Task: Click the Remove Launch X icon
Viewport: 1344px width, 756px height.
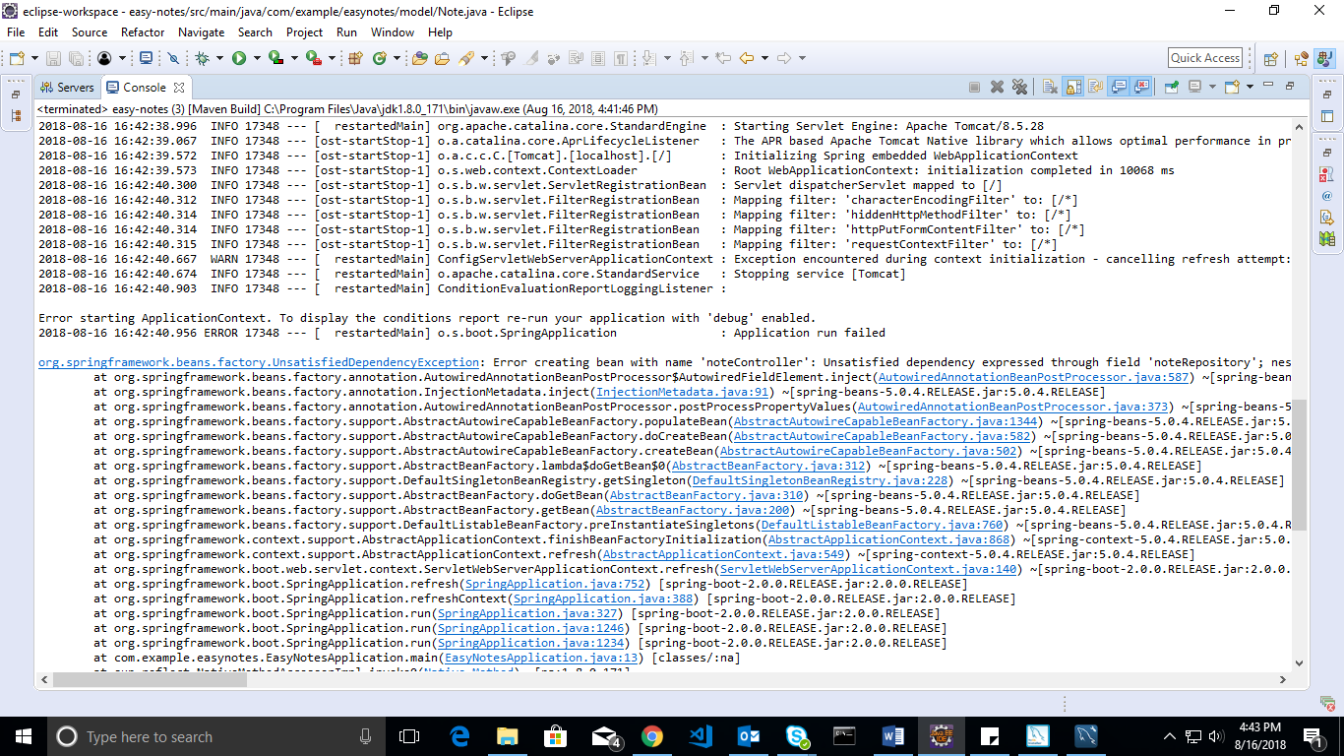Action: pyautogui.click(x=997, y=87)
